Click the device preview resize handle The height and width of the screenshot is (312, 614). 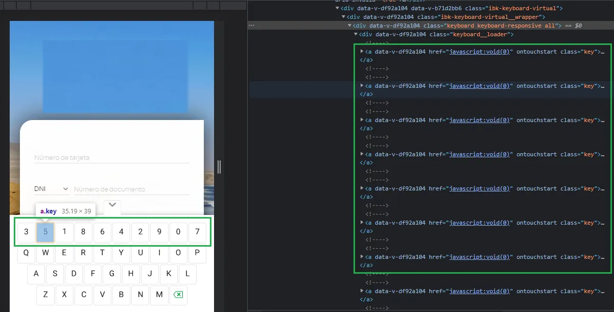pos(219,166)
